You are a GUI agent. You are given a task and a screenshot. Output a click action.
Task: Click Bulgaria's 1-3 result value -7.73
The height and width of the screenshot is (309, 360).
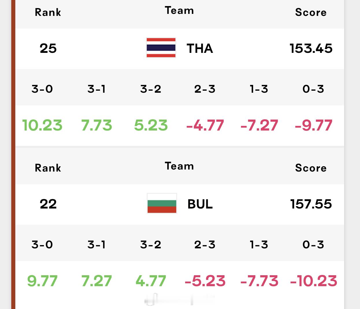259,281
